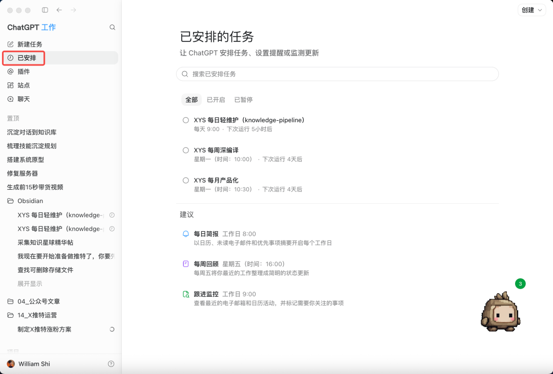Toggle circle for XYS 每日轻维护 task
Image resolution: width=553 pixels, height=374 pixels.
(x=185, y=120)
